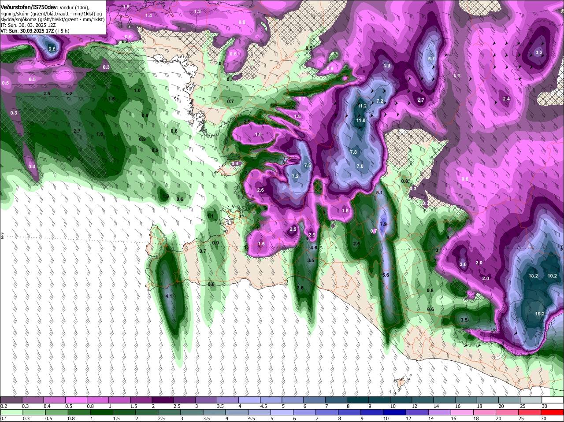Image resolution: width=564 pixels, height=422 pixels.
Task: Click the 3.2 value in northeast
Action: [538, 52]
